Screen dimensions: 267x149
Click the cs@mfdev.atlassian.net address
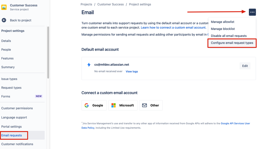point(112,65)
